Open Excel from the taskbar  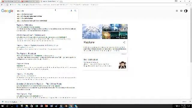[x=37, y=106]
